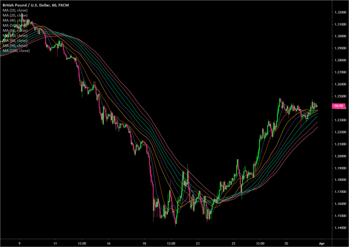
Task: Choose the MA (90, close) indicator label
Action: click(15, 46)
